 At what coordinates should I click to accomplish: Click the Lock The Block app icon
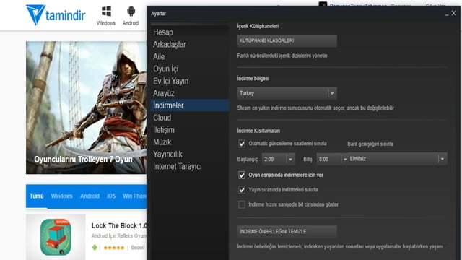(x=56, y=237)
